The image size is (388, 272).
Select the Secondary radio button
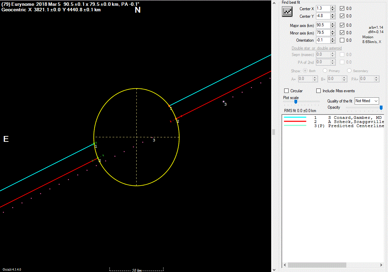pos(349,70)
